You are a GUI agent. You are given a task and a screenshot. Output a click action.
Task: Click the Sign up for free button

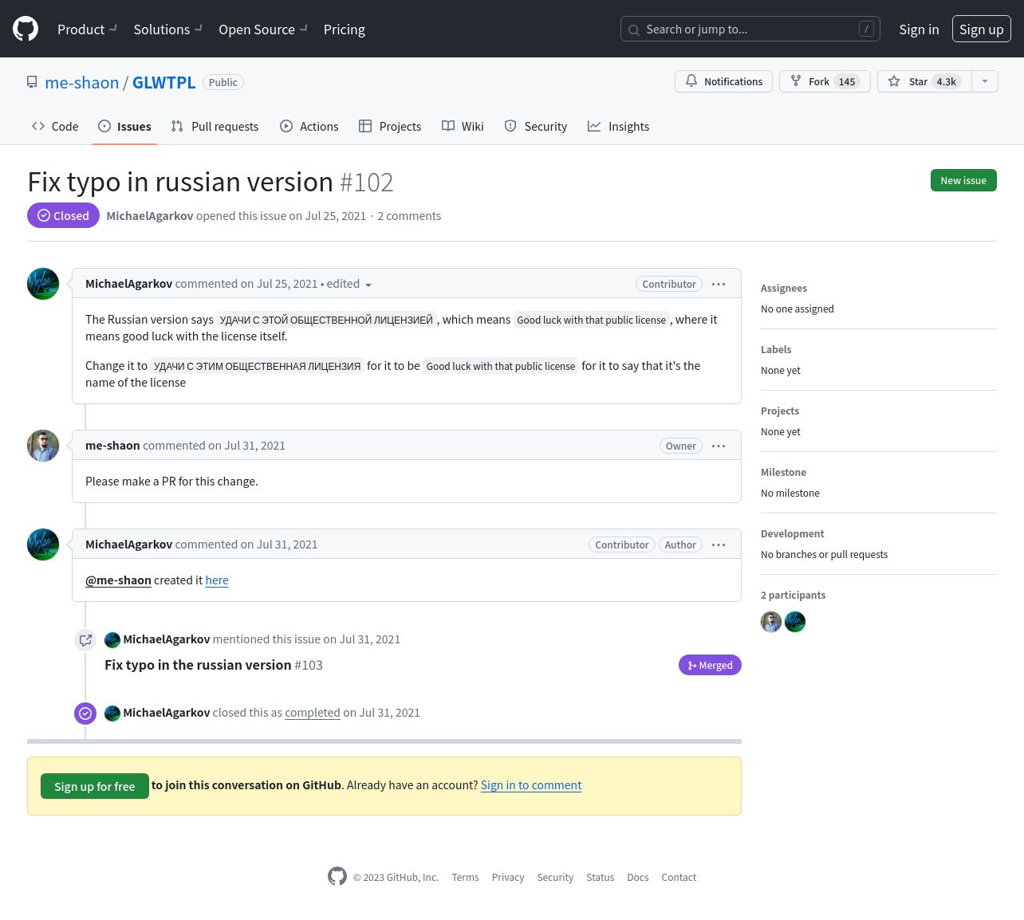tap(95, 786)
